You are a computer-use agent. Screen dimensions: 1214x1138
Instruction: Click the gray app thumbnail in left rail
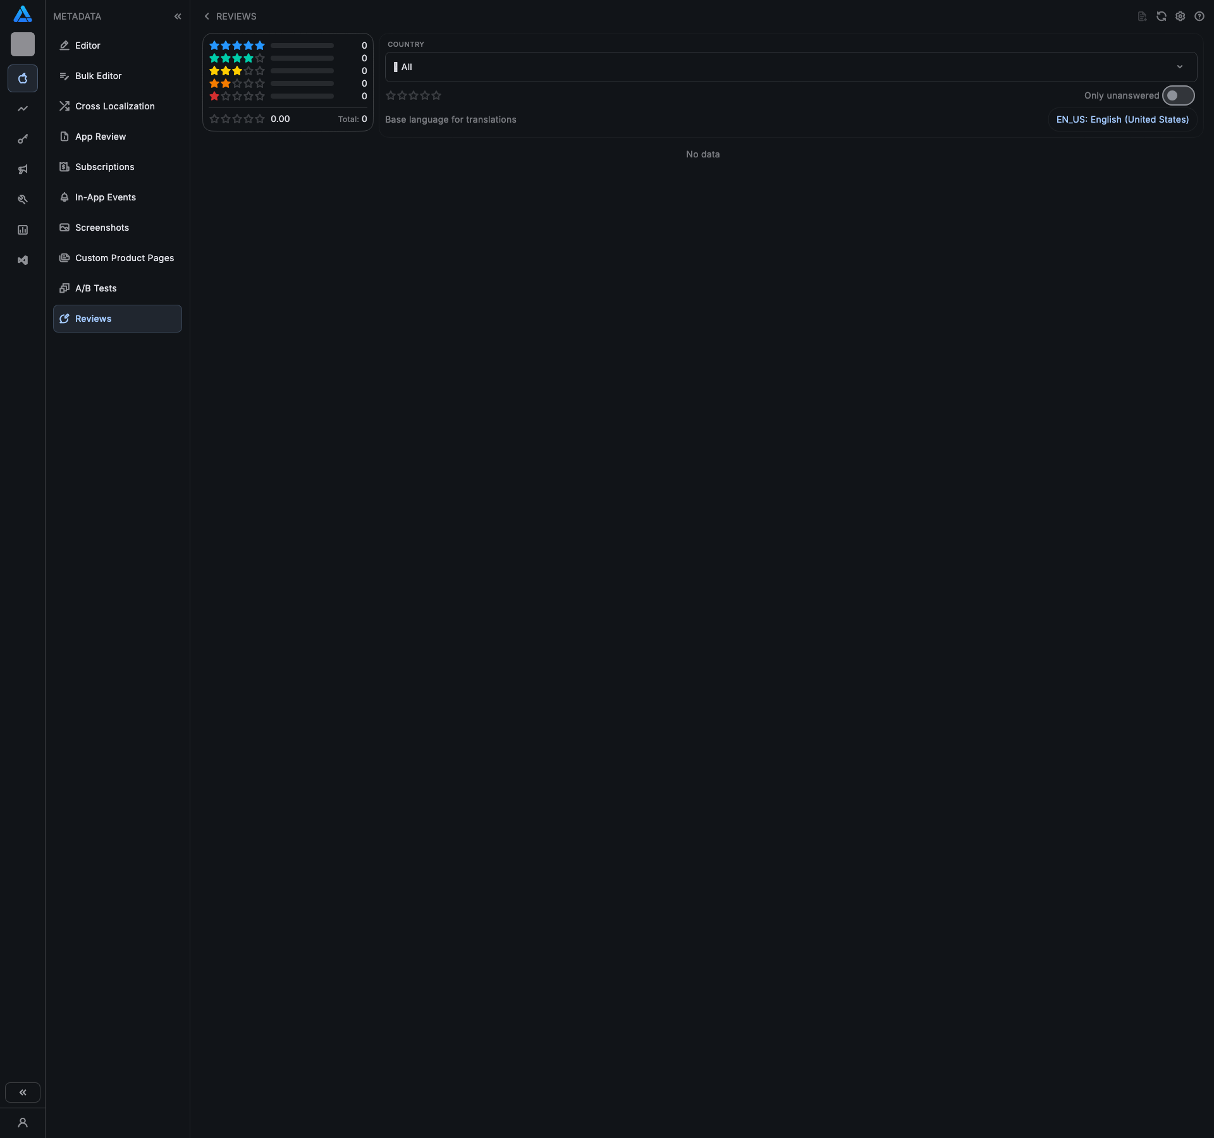click(23, 44)
